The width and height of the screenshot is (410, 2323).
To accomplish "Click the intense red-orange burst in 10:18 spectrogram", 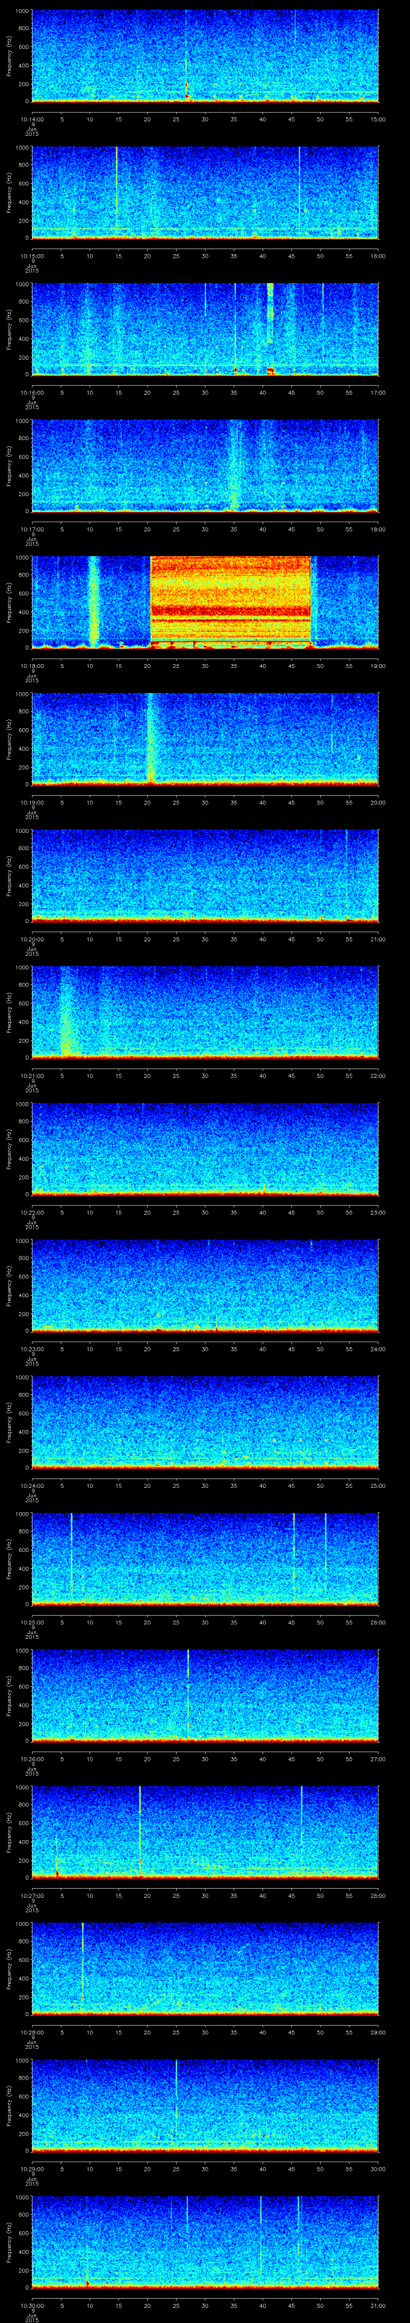I will 230,600.
